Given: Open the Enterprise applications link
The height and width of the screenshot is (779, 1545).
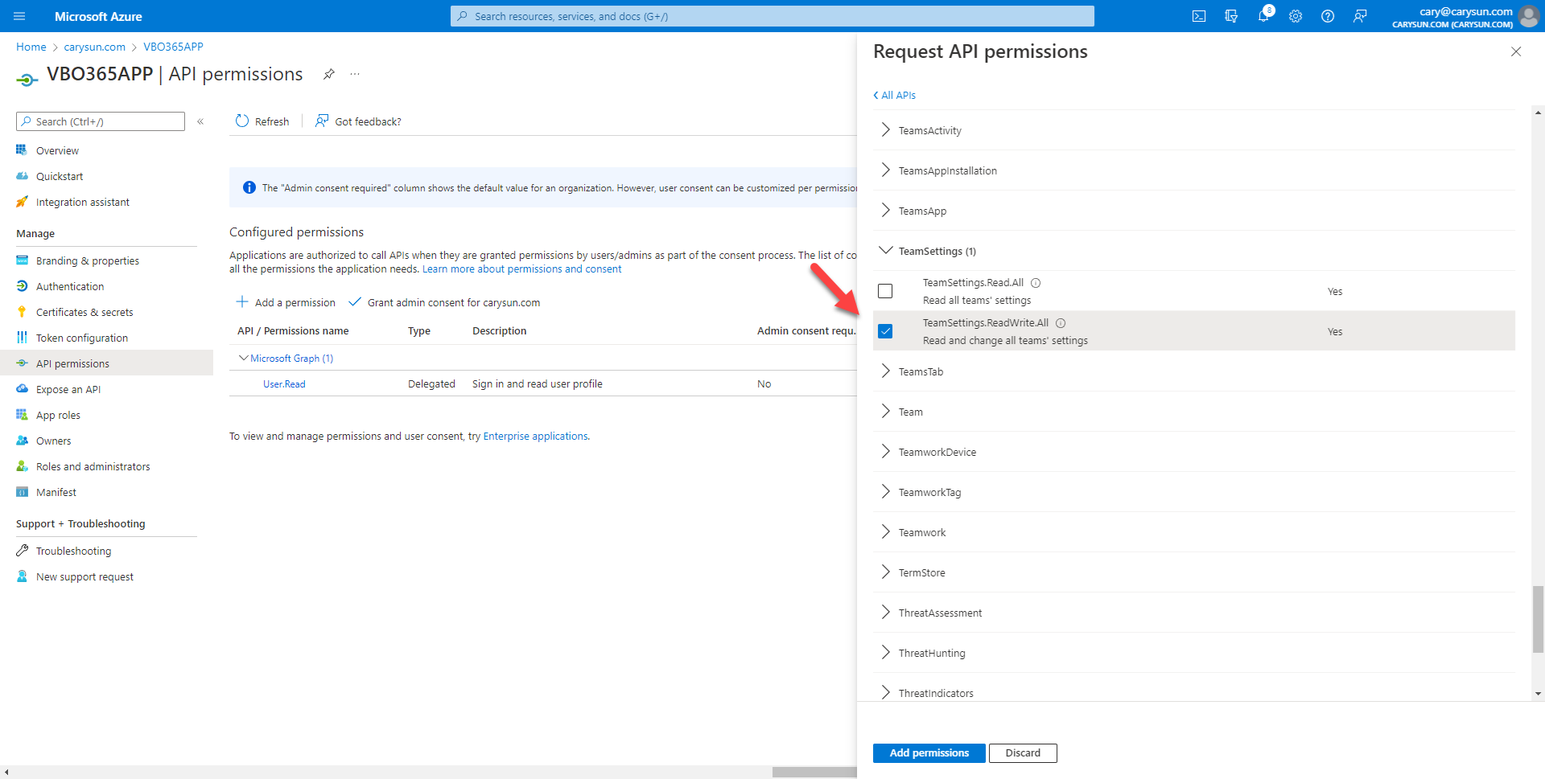Looking at the screenshot, I should 534,436.
